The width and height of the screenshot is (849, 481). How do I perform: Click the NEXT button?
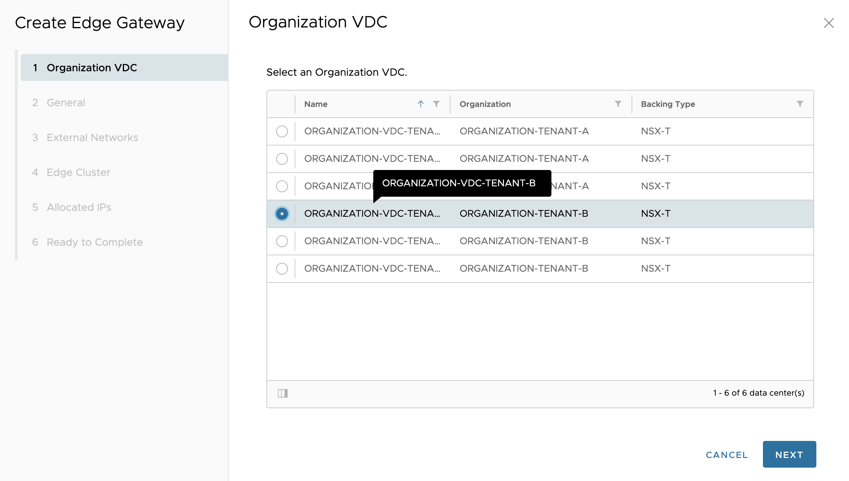[789, 455]
